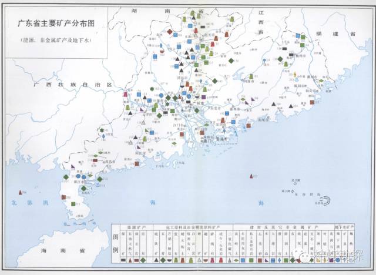
Task: Click the black pyrite triangle legend symbol
Action: coord(156,260)
